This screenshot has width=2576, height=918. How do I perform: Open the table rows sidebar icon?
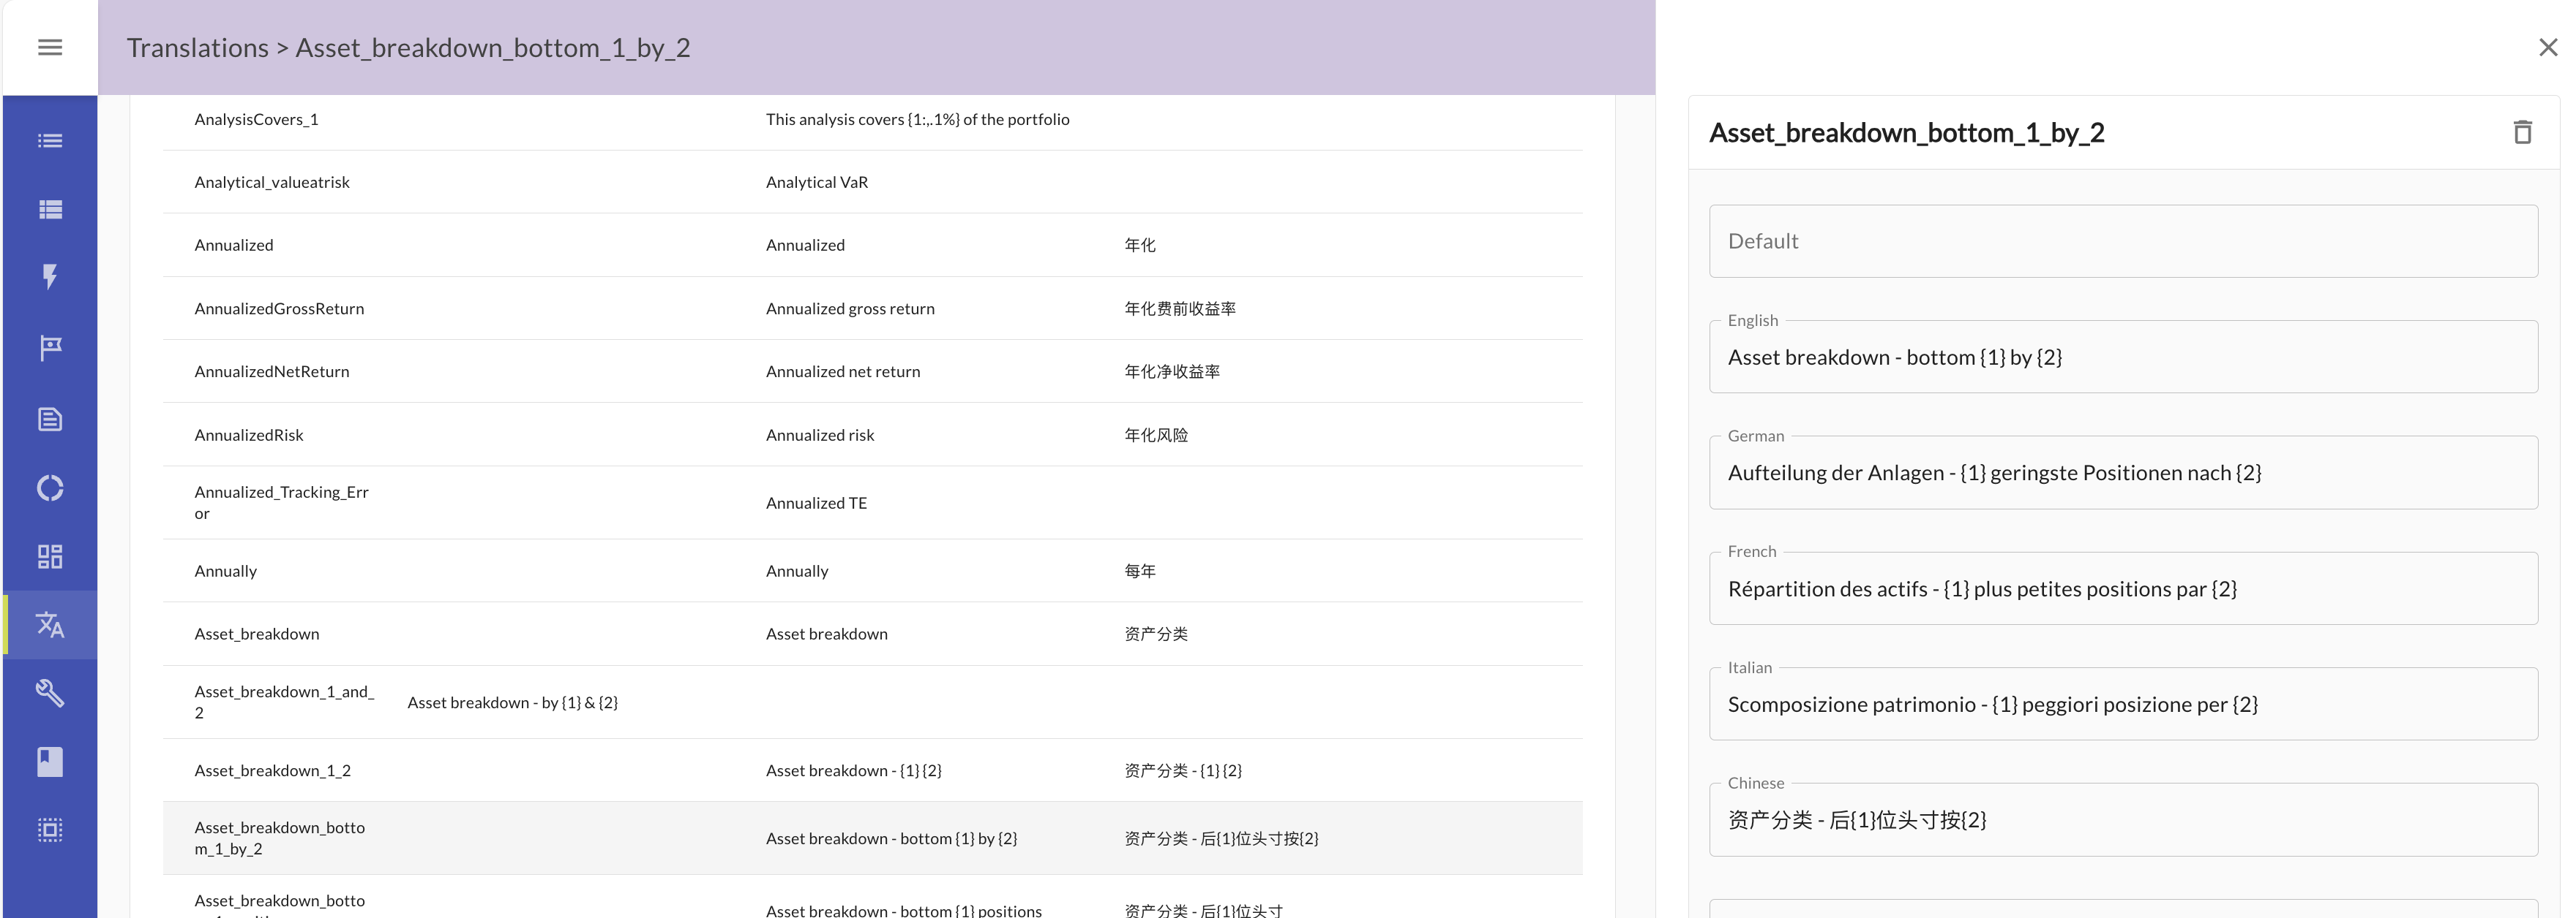50,209
